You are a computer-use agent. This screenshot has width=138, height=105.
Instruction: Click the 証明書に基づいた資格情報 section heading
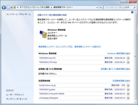coord(50,69)
